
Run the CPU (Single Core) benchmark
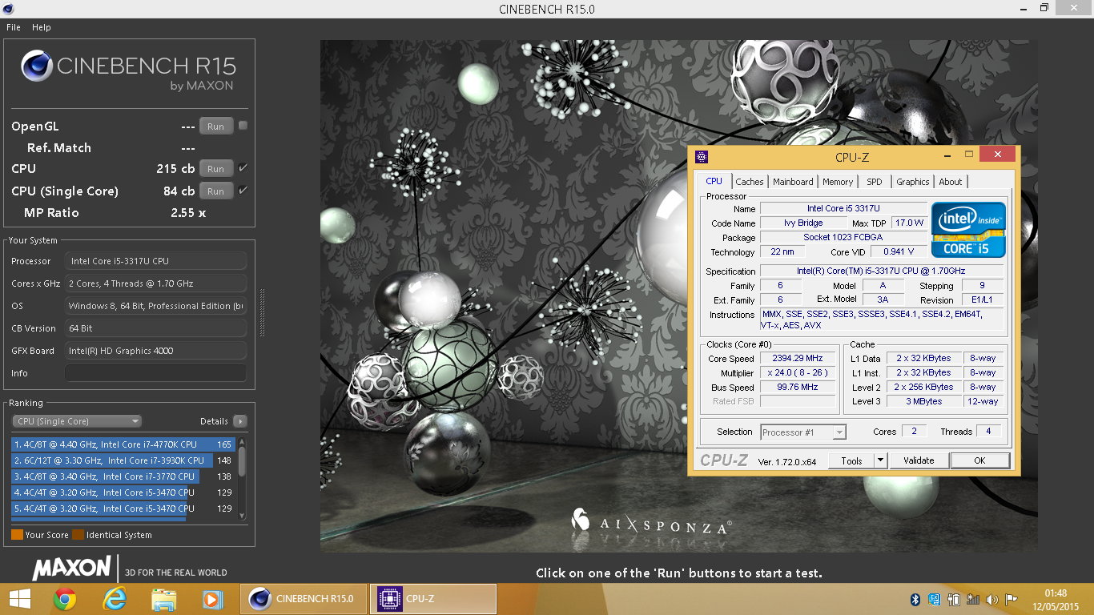tap(215, 191)
